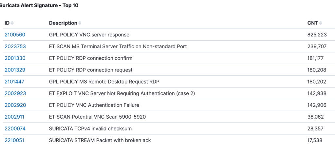
Task: Open signature ID 2002911 link
Action: pos(14,117)
